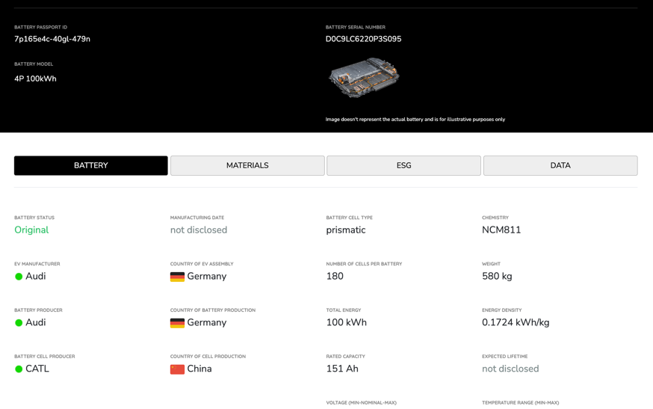The image size is (653, 409).
Task: Switch to the Materials tab
Action: point(247,165)
